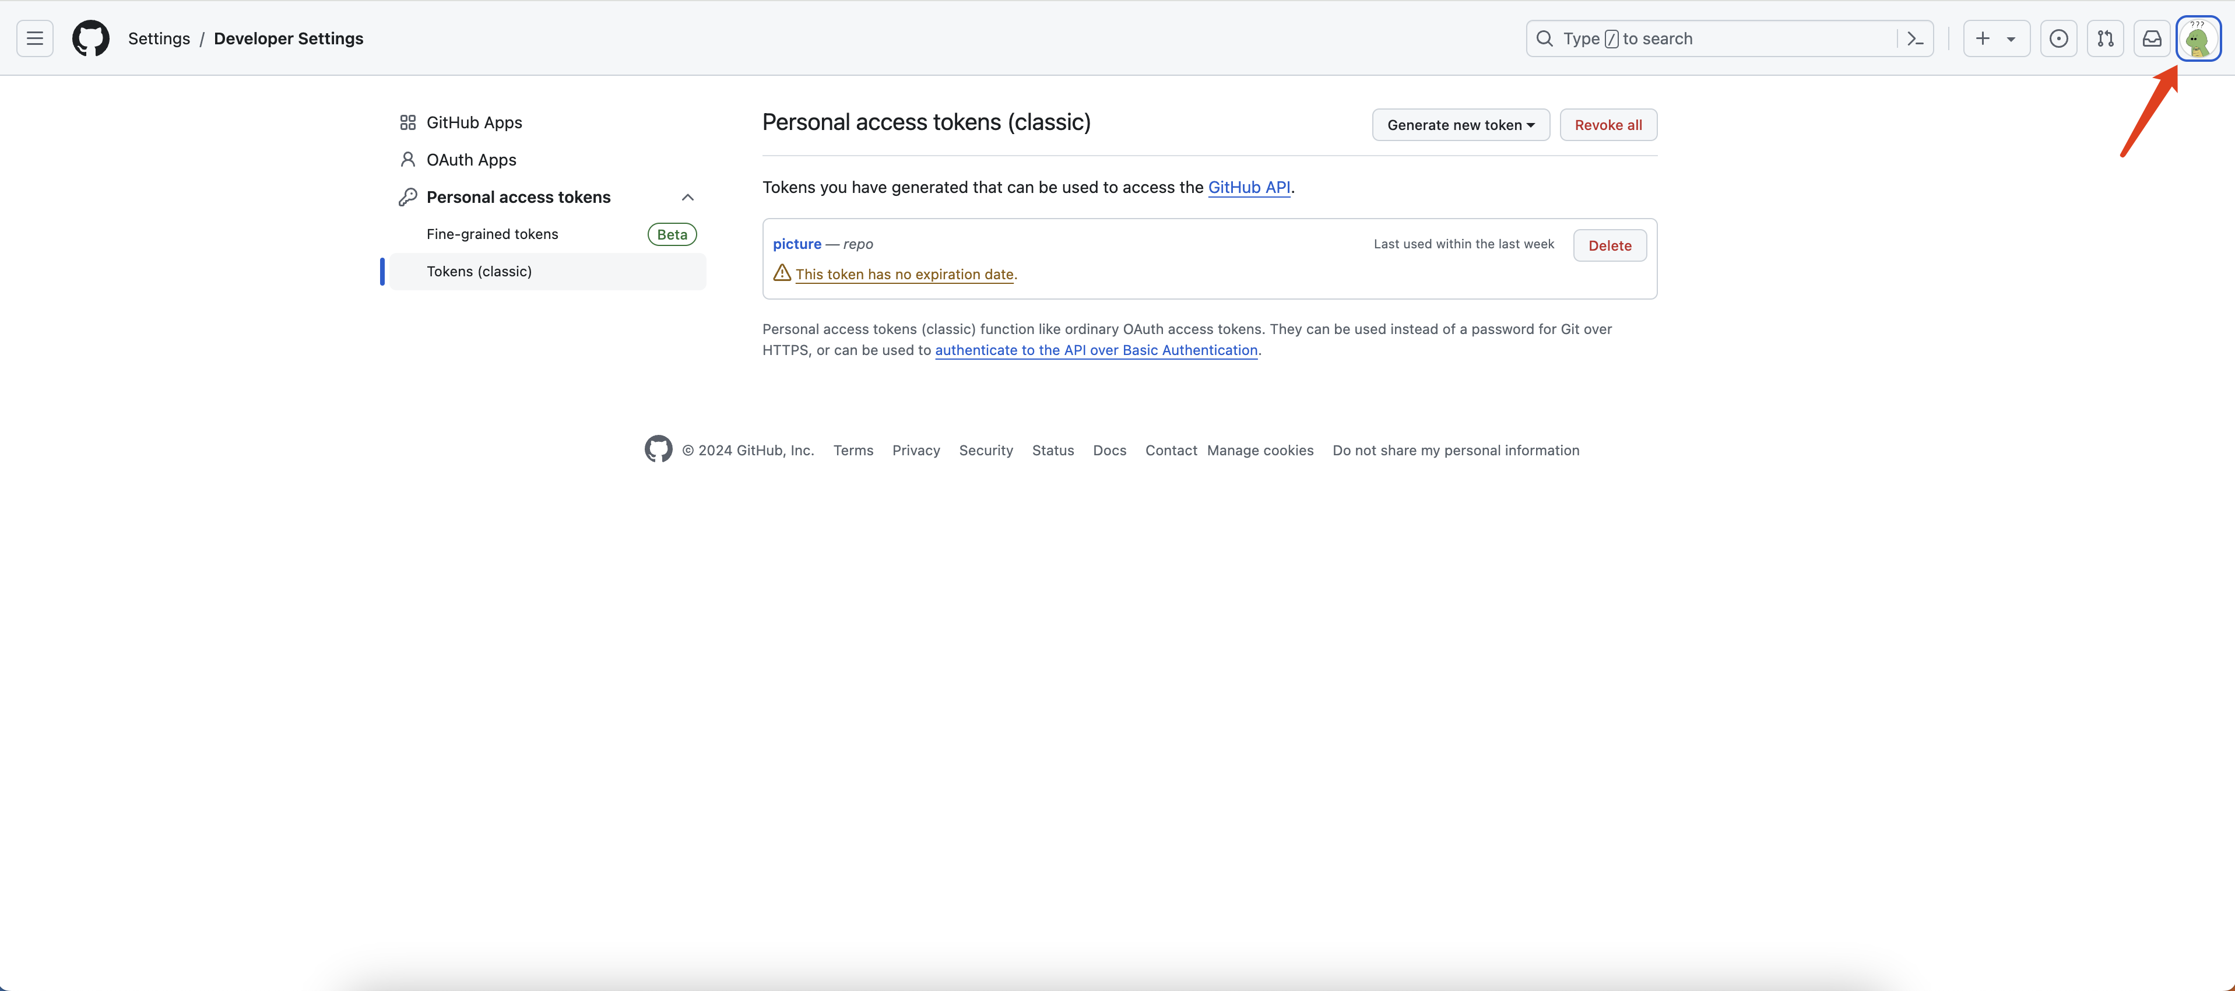This screenshot has width=2235, height=991.
Task: Click the warning triangle icon
Action: (782, 272)
